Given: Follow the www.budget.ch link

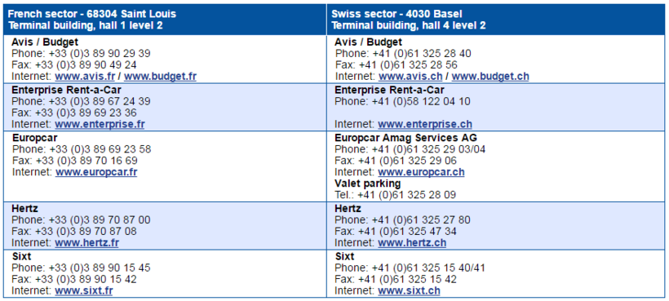Looking at the screenshot, I should pyautogui.click(x=490, y=77).
